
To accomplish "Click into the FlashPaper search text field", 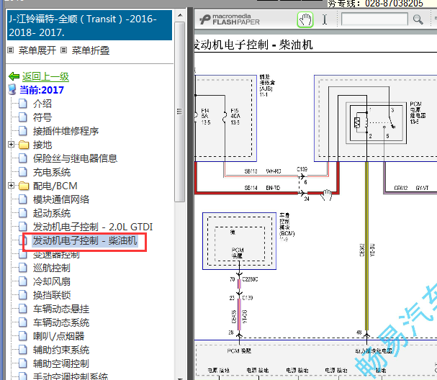I will coord(374,19).
